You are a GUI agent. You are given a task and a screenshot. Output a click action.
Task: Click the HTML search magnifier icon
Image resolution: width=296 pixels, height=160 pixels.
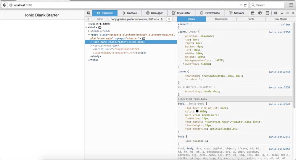click(169, 19)
